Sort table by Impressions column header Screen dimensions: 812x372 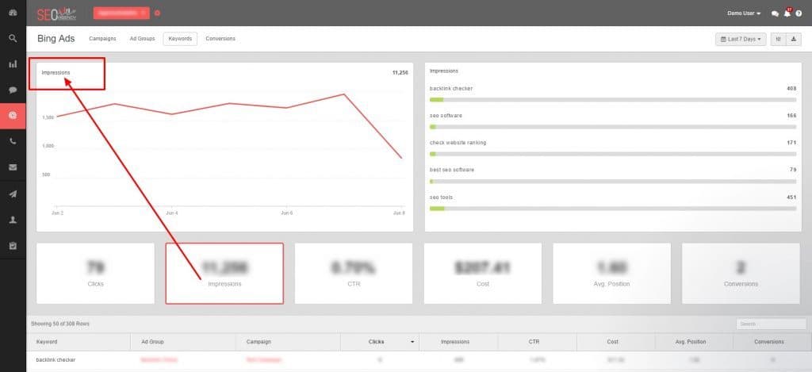tap(458, 342)
